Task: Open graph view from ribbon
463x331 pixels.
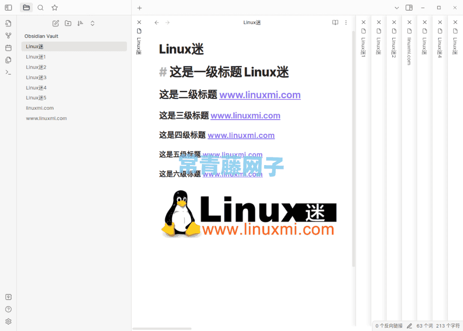Action: point(8,36)
